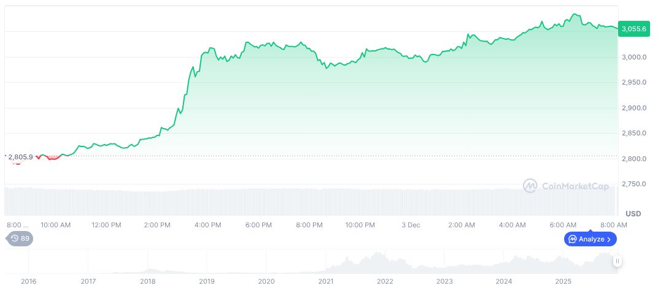Screen dimensions: 658x288
Task: Jump to 2023 on the timeline navigator
Action: click(444, 281)
